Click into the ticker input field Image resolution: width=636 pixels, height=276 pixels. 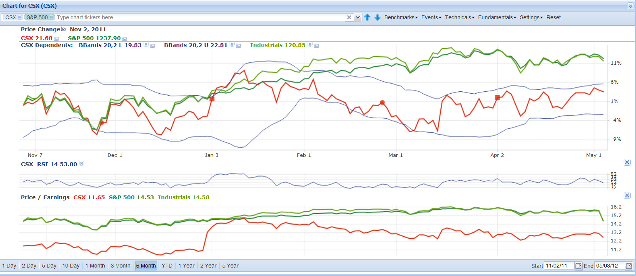coord(201,17)
